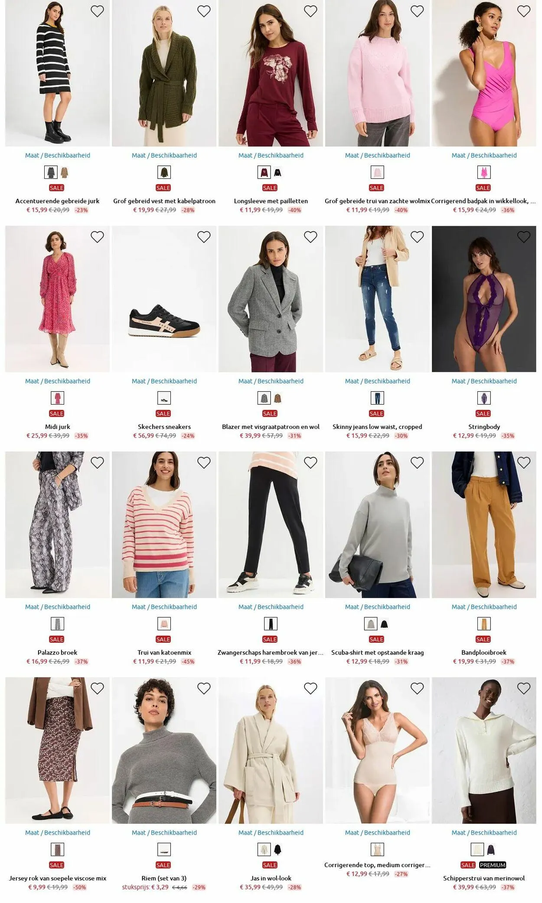Favorite the Accentuerende gebreide jurk with heart
The height and width of the screenshot is (903, 542).
click(x=97, y=11)
